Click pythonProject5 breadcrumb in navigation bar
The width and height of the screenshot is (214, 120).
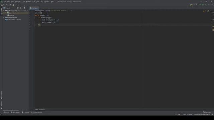6,5
